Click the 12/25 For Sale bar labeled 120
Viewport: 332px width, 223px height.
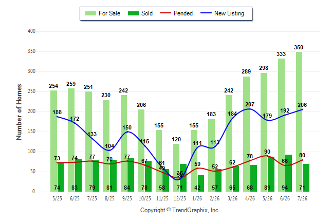(x=176, y=168)
